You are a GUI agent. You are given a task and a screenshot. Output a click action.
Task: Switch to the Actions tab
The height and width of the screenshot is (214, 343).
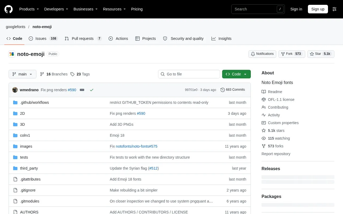118,39
